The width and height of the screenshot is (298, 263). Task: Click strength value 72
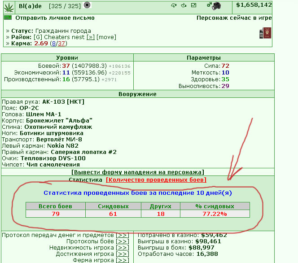[225, 66]
